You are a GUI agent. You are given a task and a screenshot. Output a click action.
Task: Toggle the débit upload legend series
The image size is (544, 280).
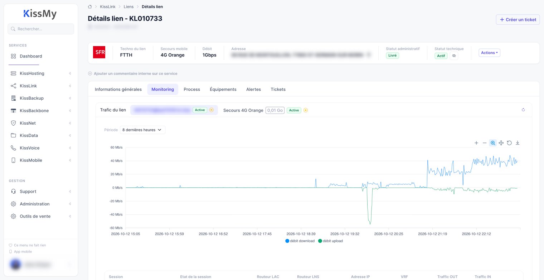(330, 241)
